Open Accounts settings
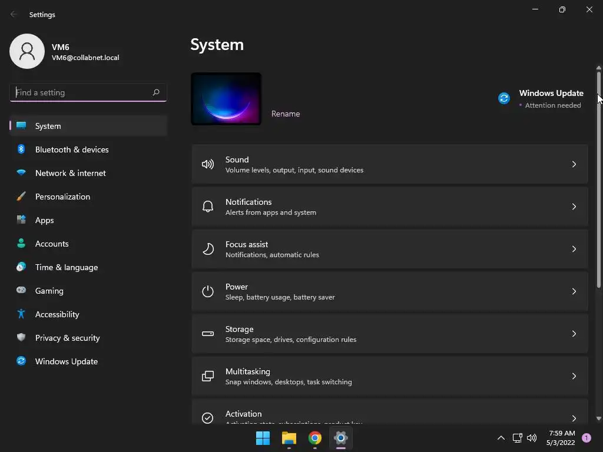Screen dimensions: 603x452 tap(88, 243)
